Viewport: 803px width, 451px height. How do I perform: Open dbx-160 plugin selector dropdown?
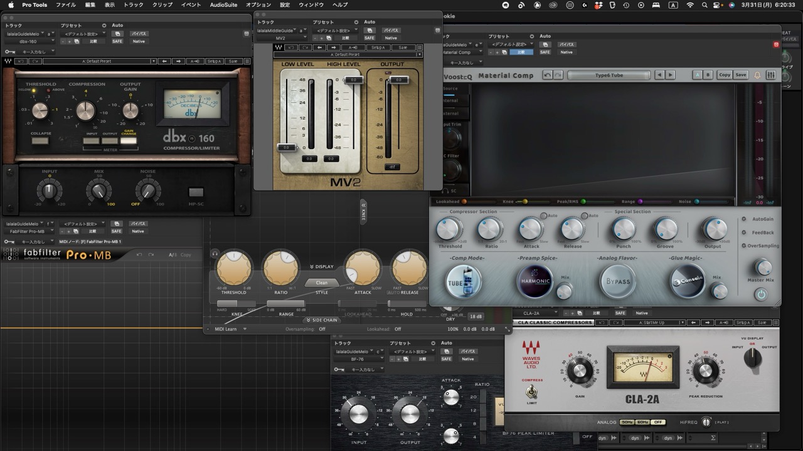coord(30,41)
